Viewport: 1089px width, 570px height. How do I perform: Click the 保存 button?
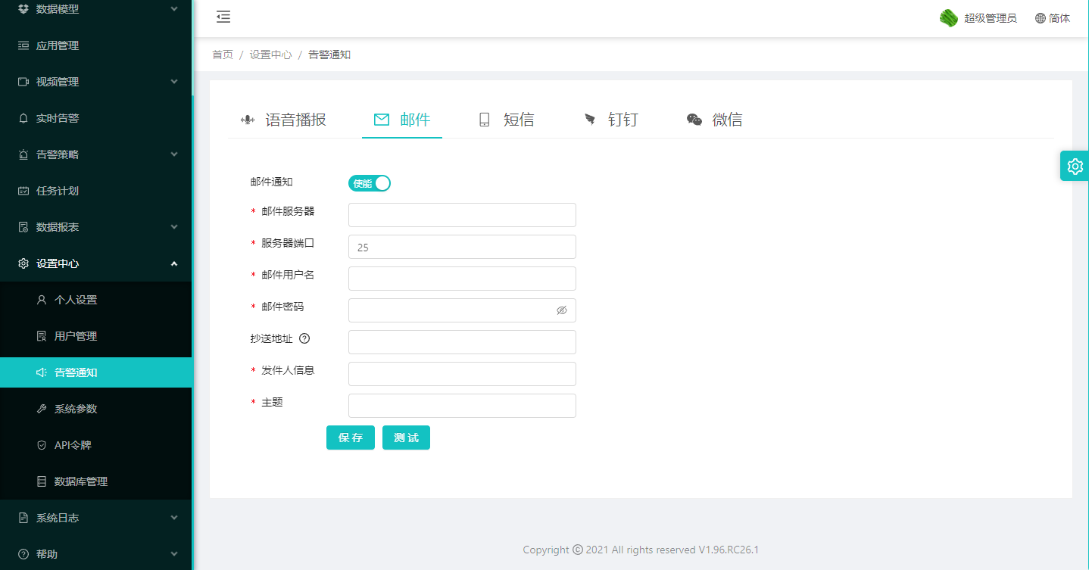(x=350, y=438)
